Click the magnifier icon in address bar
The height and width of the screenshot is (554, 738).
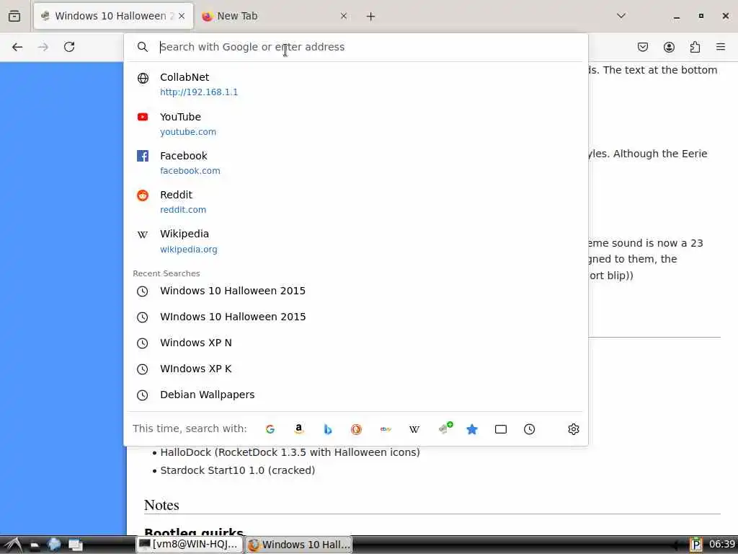[142, 47]
